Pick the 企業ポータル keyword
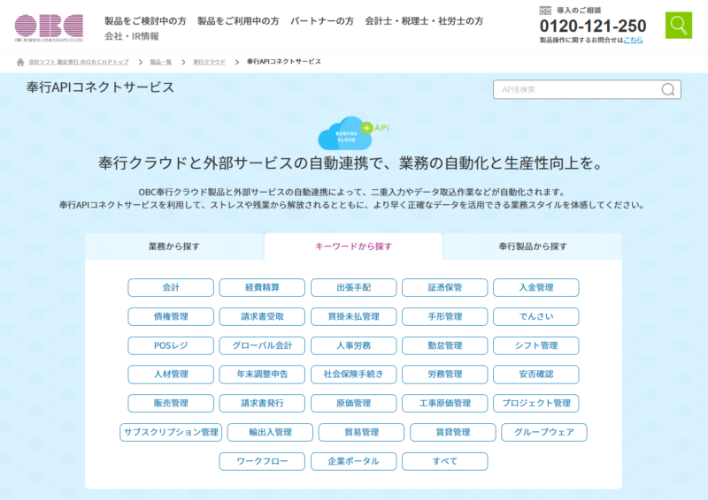The image size is (708, 500). click(x=353, y=462)
